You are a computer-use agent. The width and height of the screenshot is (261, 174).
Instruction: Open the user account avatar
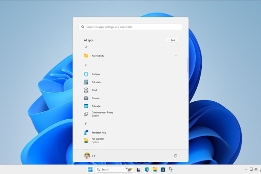pyautogui.click(x=87, y=156)
